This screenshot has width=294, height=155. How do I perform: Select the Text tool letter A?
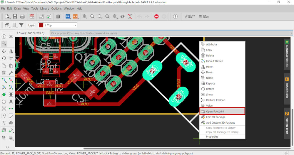tap(11, 102)
